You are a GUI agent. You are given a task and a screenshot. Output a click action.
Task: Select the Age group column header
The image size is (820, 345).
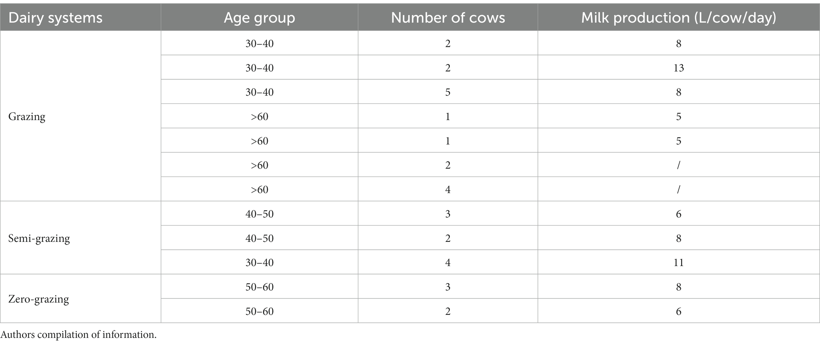[259, 18]
